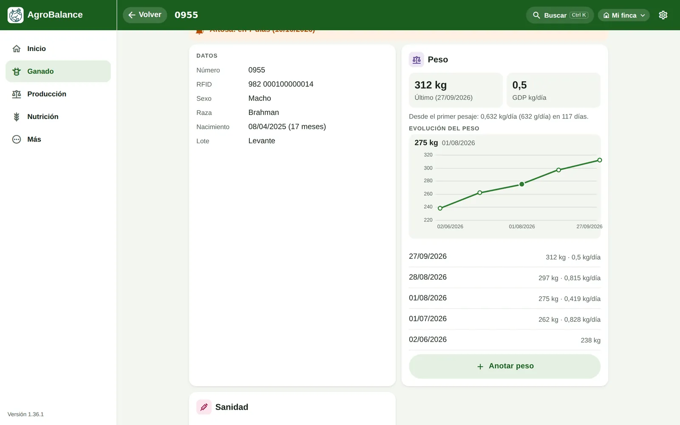Click the back arrow icon
The width and height of the screenshot is (680, 425).
click(132, 15)
